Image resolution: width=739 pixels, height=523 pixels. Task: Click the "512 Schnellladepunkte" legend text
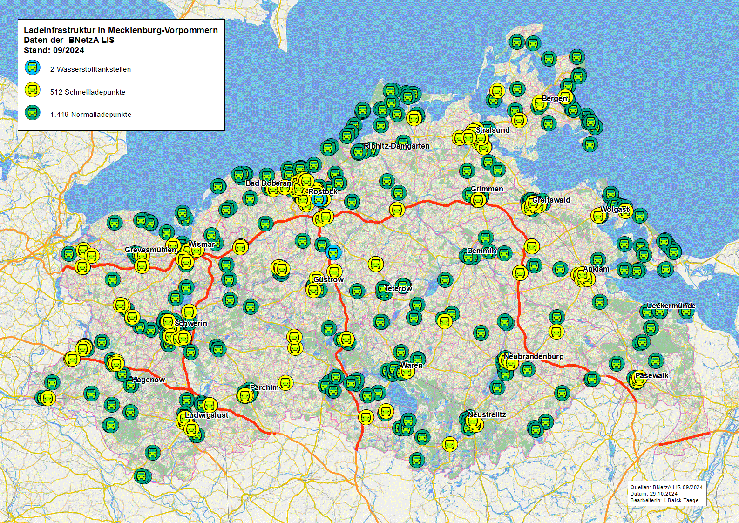click(x=88, y=92)
